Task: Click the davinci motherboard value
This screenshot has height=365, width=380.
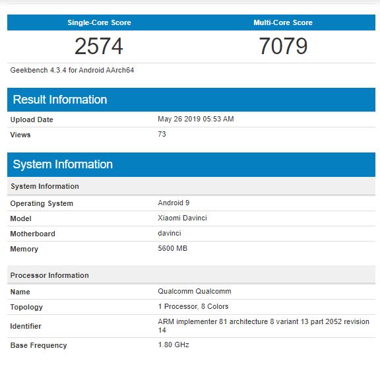Action: 170,233
